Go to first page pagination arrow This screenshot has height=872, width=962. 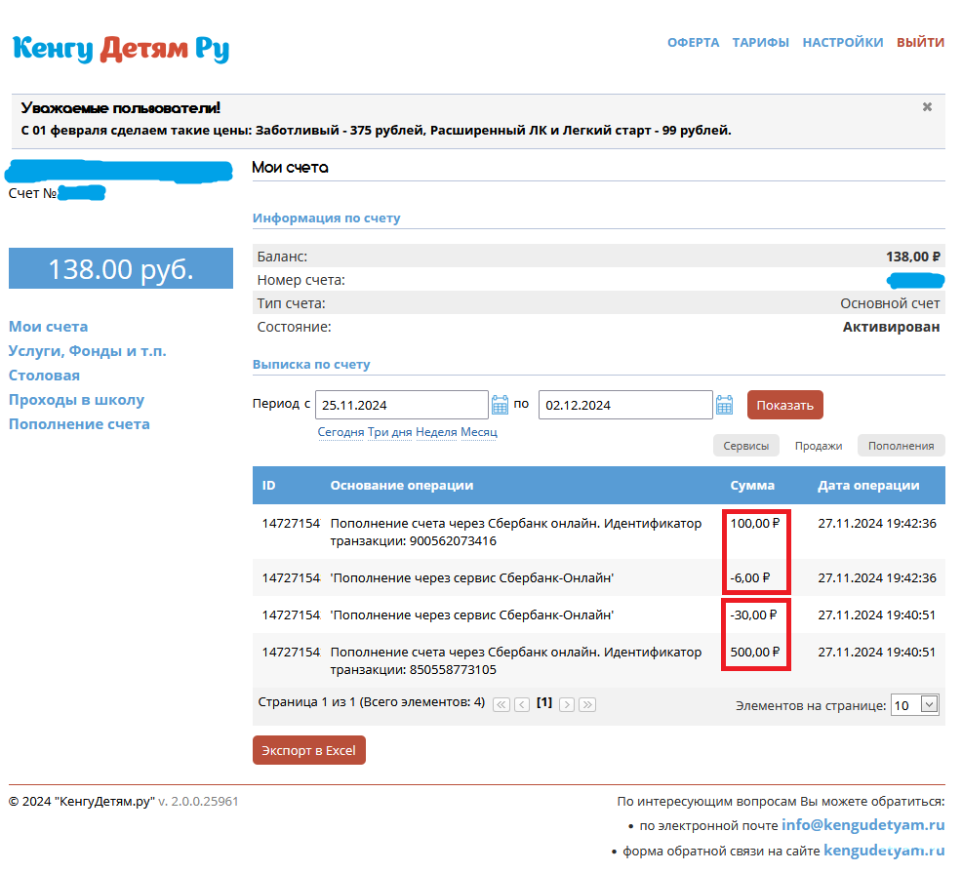[501, 704]
